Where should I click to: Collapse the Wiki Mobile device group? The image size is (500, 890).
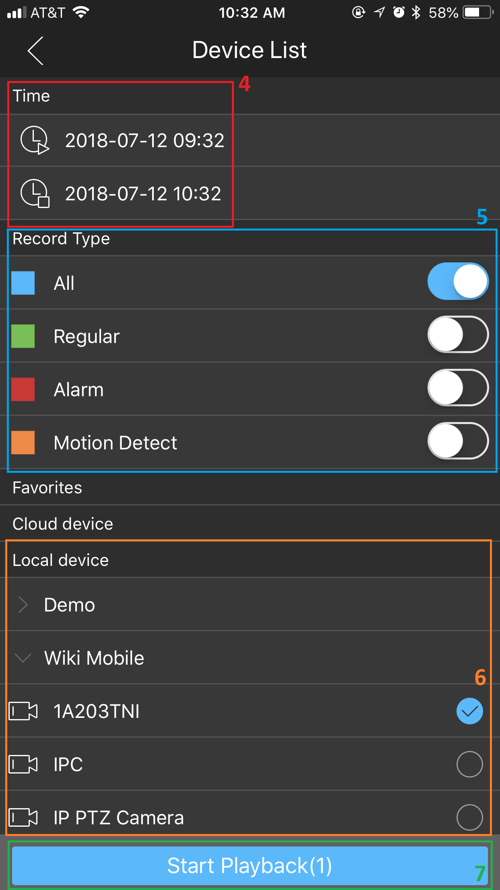point(23,658)
